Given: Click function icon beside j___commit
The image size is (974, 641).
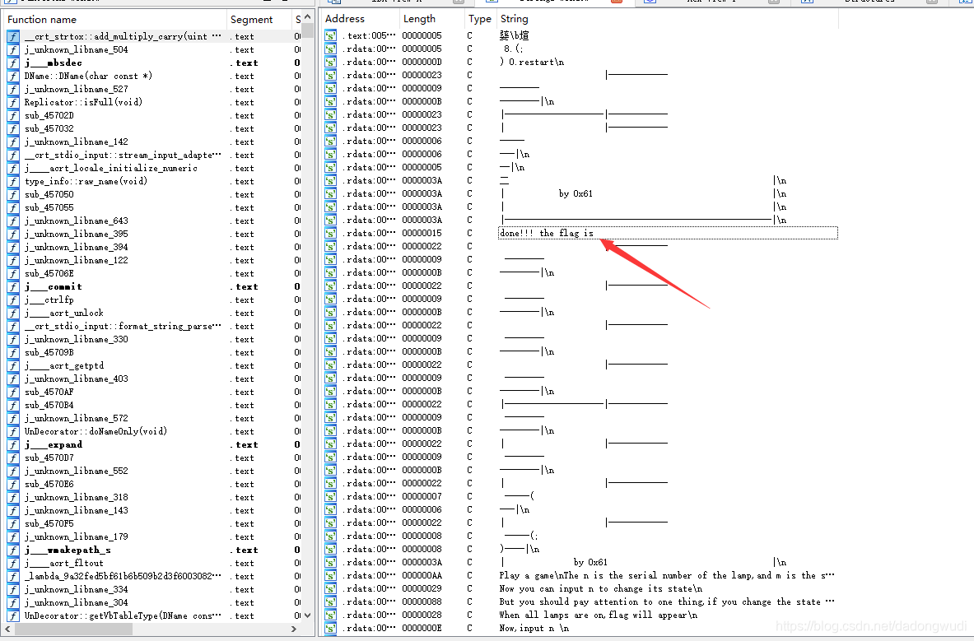Looking at the screenshot, I should [x=13, y=286].
